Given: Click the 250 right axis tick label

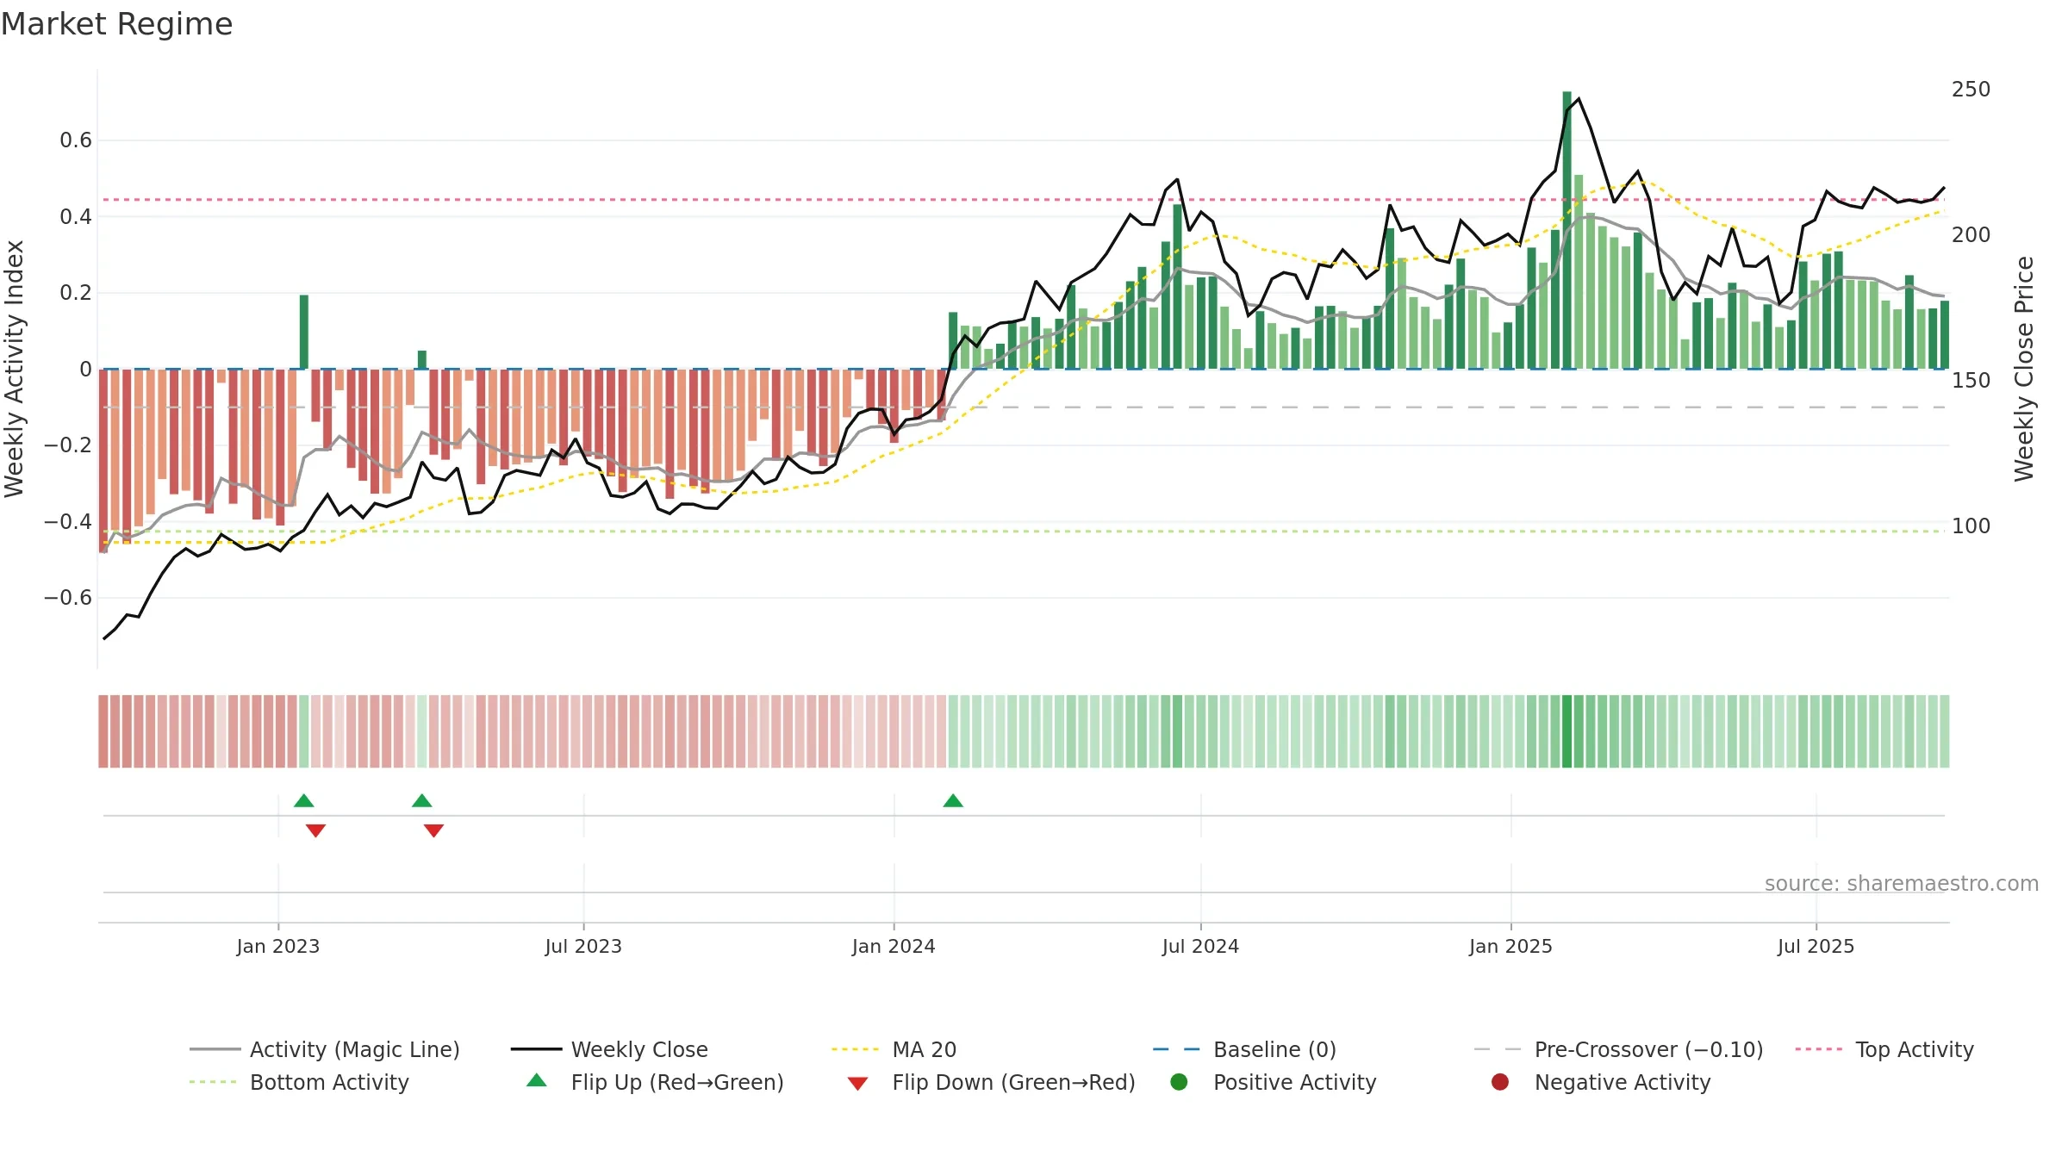Looking at the screenshot, I should click(1971, 90).
